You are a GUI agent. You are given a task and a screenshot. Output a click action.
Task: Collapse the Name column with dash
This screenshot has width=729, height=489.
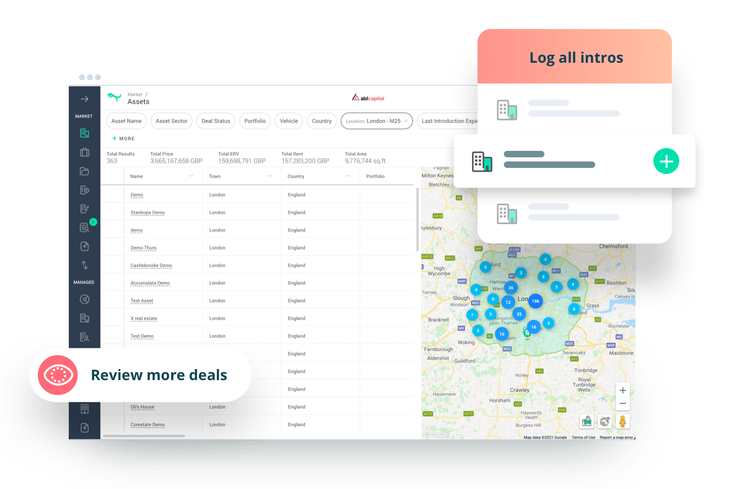191,176
